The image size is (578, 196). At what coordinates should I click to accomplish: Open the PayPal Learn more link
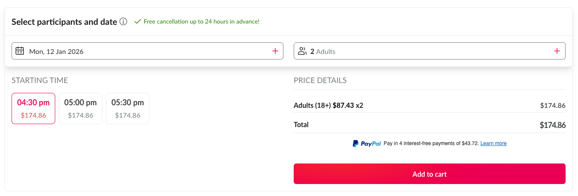pos(493,143)
